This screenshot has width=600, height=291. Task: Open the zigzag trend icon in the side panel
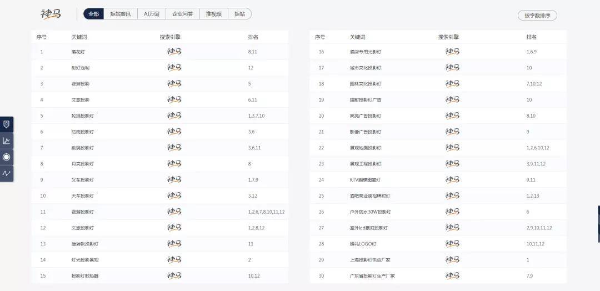click(x=7, y=174)
